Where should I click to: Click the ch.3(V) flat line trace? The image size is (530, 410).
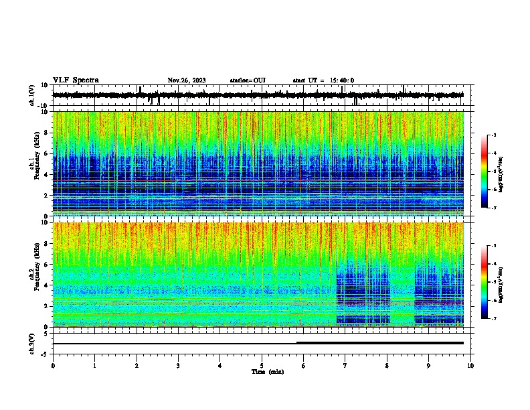pos(258,343)
